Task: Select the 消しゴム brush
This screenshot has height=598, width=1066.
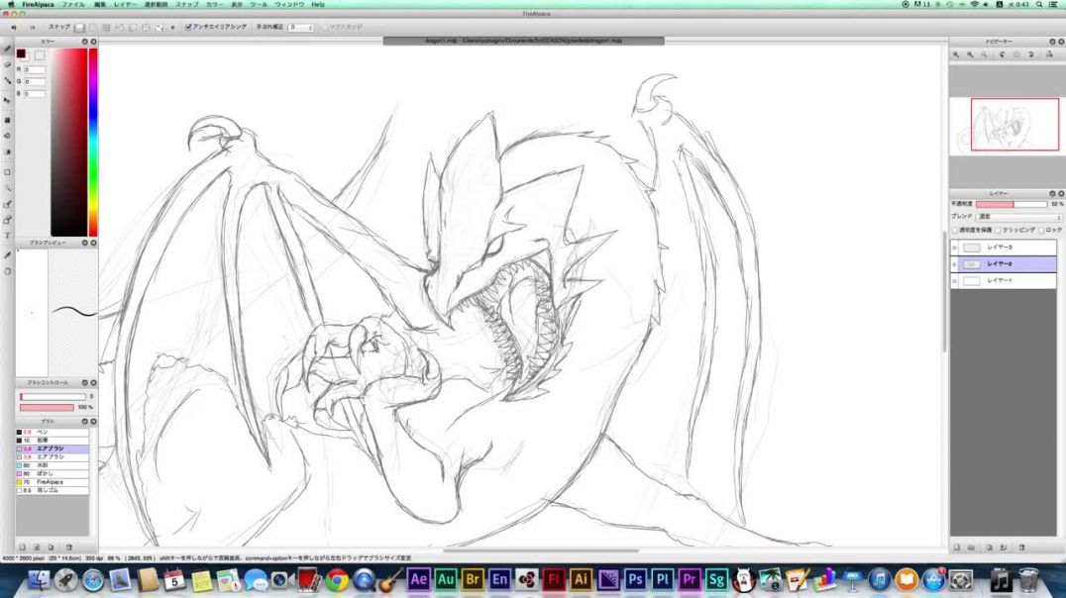Action: 53,490
